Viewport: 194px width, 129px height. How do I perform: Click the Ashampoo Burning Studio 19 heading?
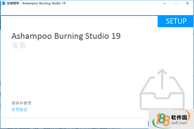point(66,36)
